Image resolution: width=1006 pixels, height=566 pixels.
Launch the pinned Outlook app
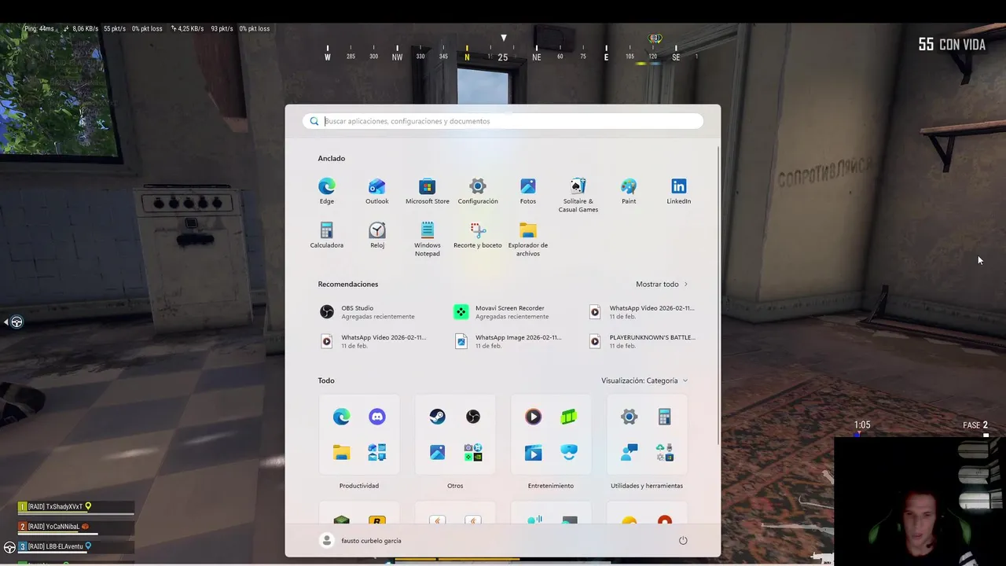(377, 191)
